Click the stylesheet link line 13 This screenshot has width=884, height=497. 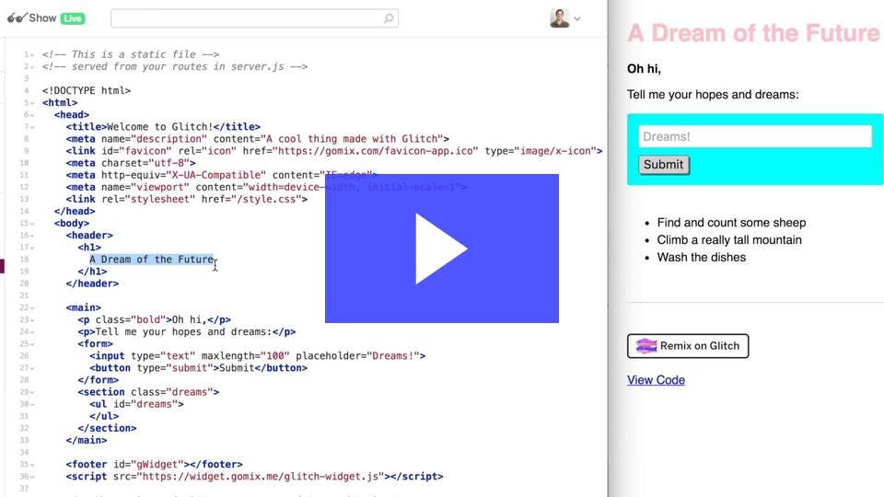click(x=187, y=199)
